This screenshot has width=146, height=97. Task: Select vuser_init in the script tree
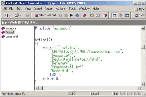pyautogui.click(x=11, y=28)
